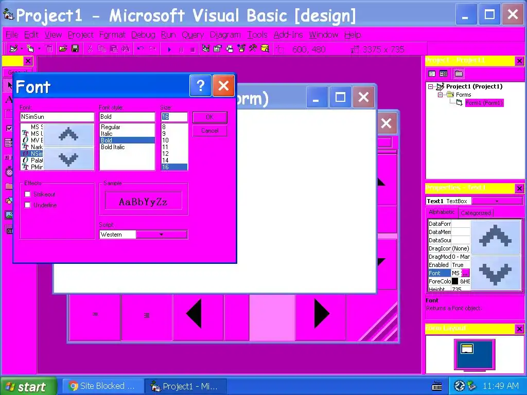This screenshot has height=395, width=527.
Task: Open the Format menu
Action: 112,34
